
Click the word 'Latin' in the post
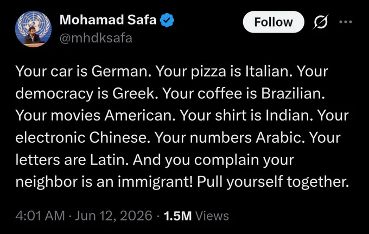coord(109,160)
